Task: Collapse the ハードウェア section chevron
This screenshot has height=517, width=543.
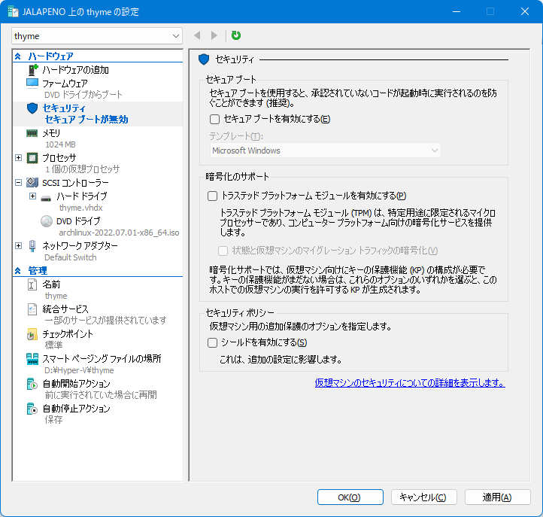Action: [18, 56]
